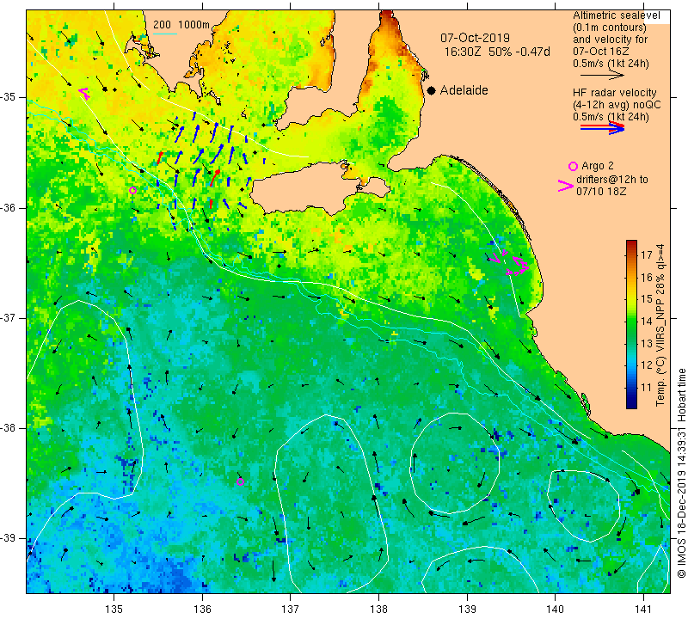This screenshot has height=619, width=688.
Task: Click the temperature color bar
Action: [x=631, y=324]
